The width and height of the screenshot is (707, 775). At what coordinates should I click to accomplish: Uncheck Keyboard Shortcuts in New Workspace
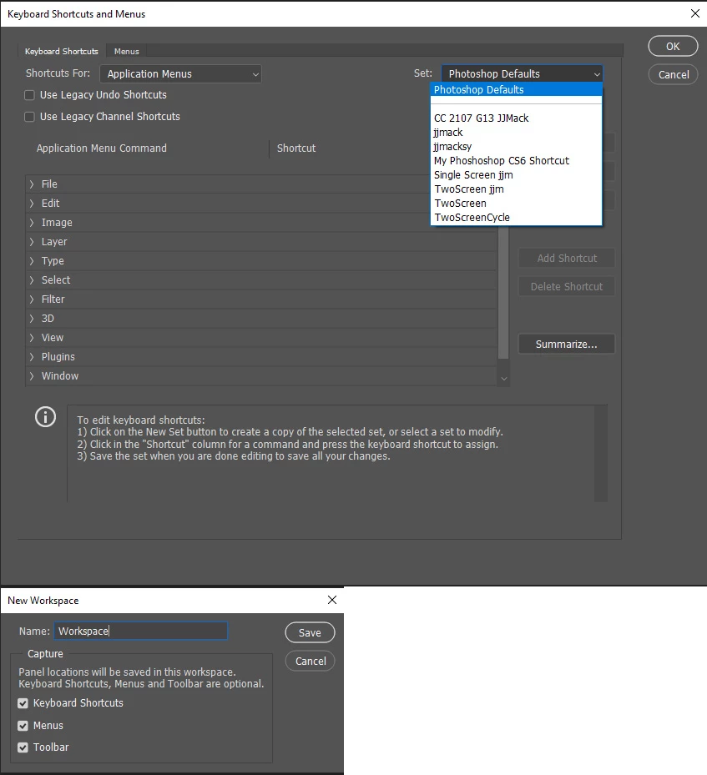(x=23, y=702)
